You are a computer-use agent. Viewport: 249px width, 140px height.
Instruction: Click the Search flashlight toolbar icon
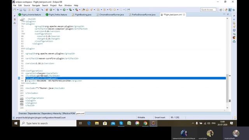[91, 10]
